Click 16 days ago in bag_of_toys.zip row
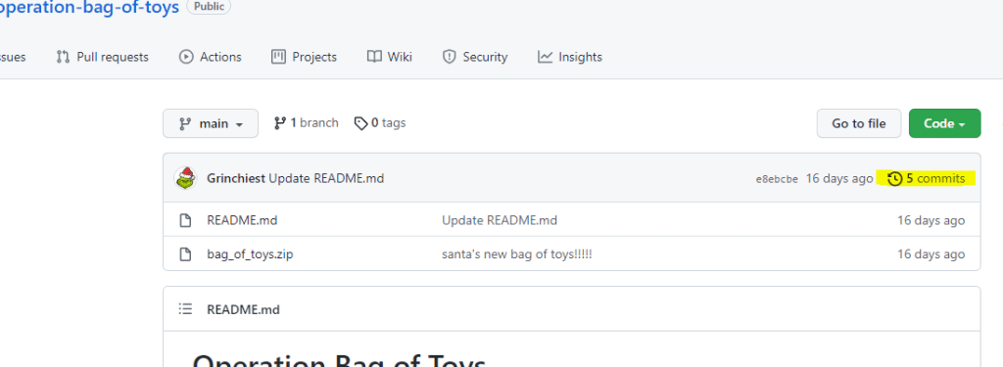The width and height of the screenshot is (1003, 367). point(931,254)
